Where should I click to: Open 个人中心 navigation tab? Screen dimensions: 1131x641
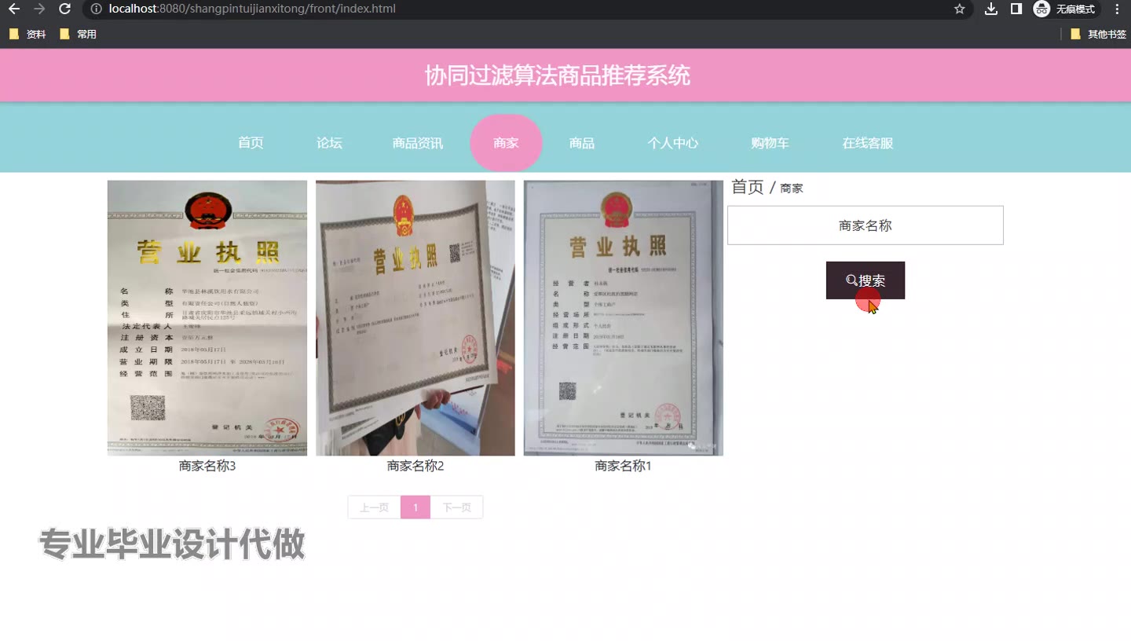tap(673, 143)
